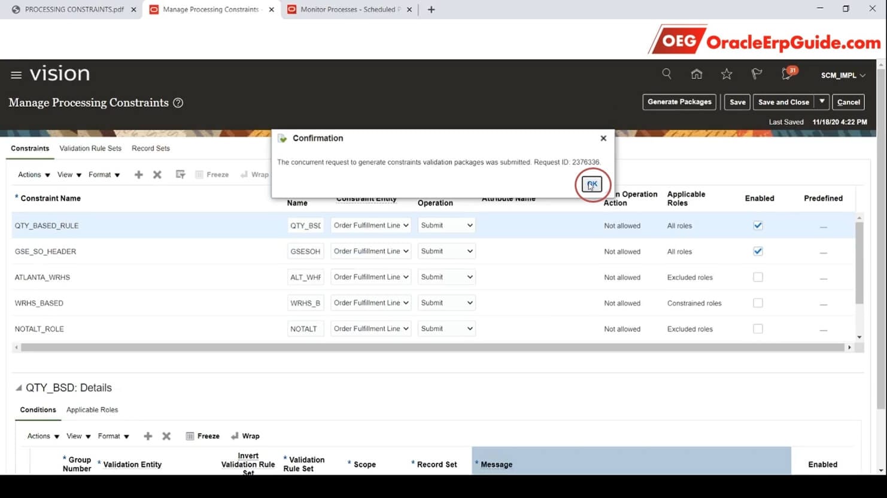Open Operation dropdown for NOTALT_ROLE

[446, 328]
